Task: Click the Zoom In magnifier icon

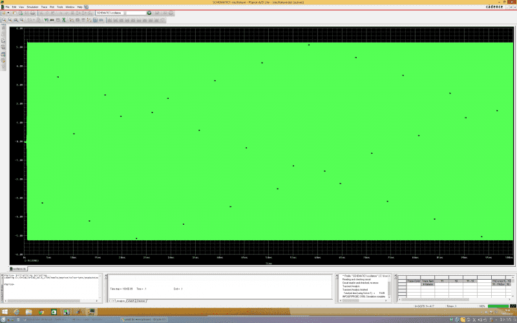Action: coord(4,19)
